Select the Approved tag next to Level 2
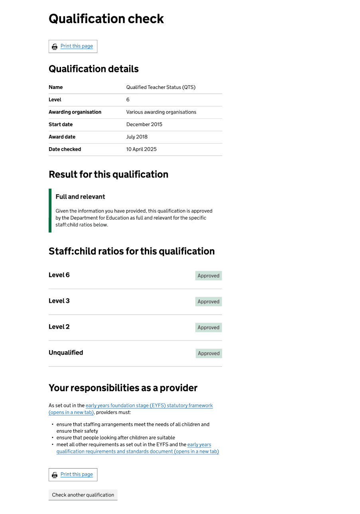Screen dimensions: 360x514 click(x=208, y=327)
